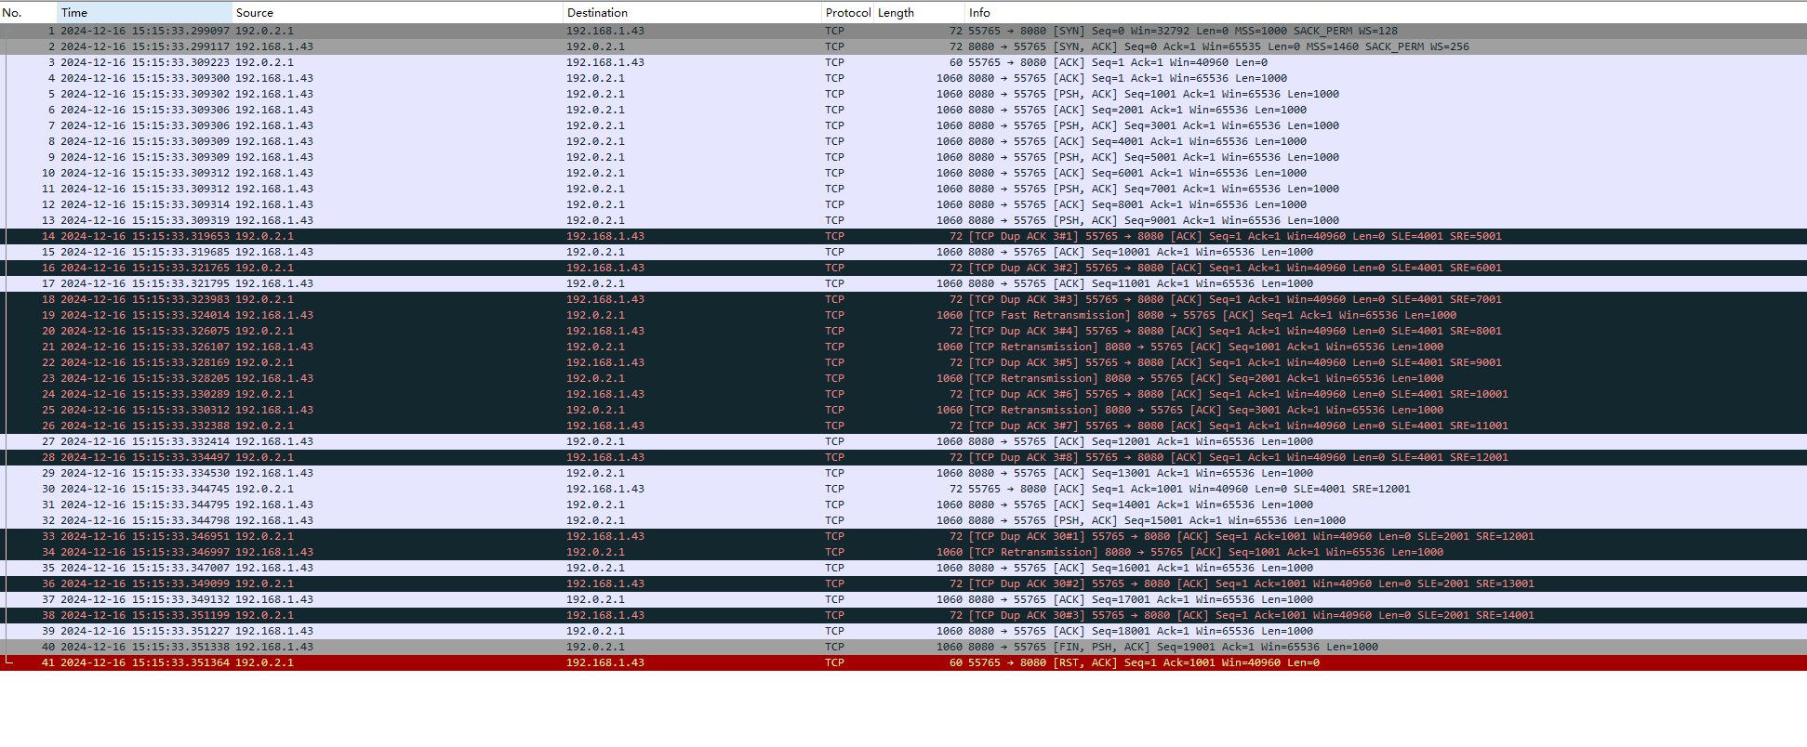
Task: Select packet 3 with Win=40960 Len=0
Action: point(903,62)
